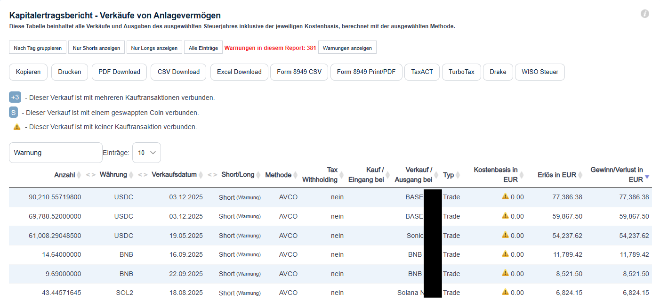Download the report via CSV Download
The width and height of the screenshot is (660, 302).
178,72
